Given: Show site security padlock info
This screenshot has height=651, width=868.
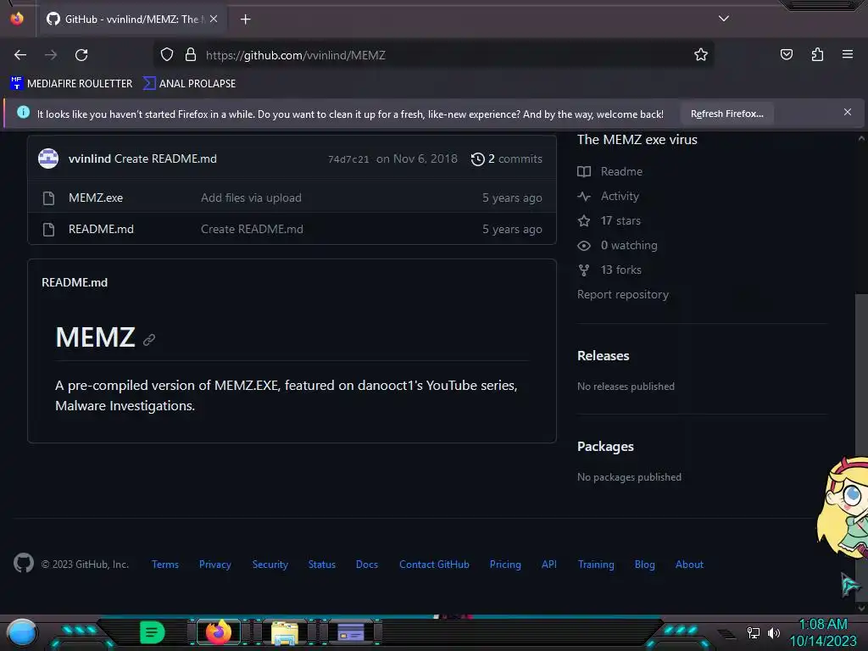Looking at the screenshot, I should [x=191, y=55].
